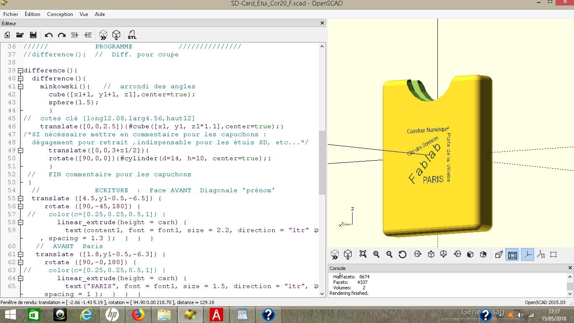The width and height of the screenshot is (574, 323).
Task: Collapse the minkowski() block on line 41
Action: click(x=20, y=87)
